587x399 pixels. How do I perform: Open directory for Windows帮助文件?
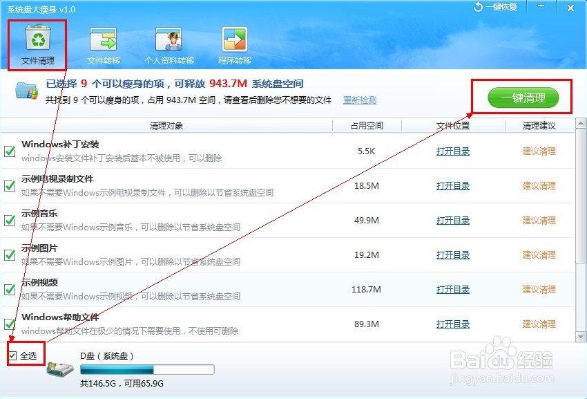pyautogui.click(x=453, y=324)
